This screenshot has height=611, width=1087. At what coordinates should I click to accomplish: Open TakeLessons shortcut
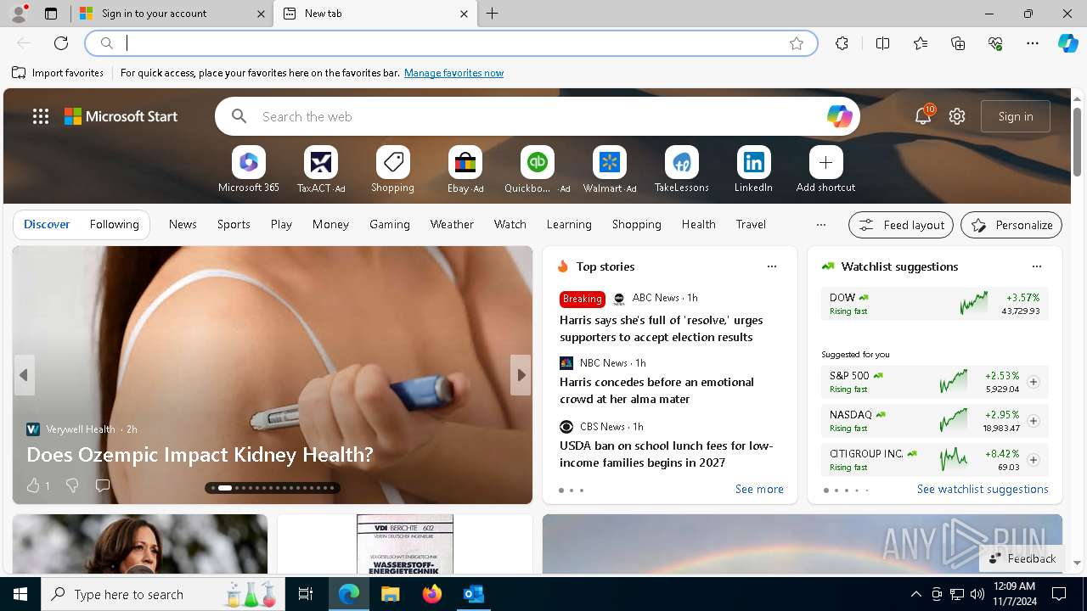click(x=681, y=170)
